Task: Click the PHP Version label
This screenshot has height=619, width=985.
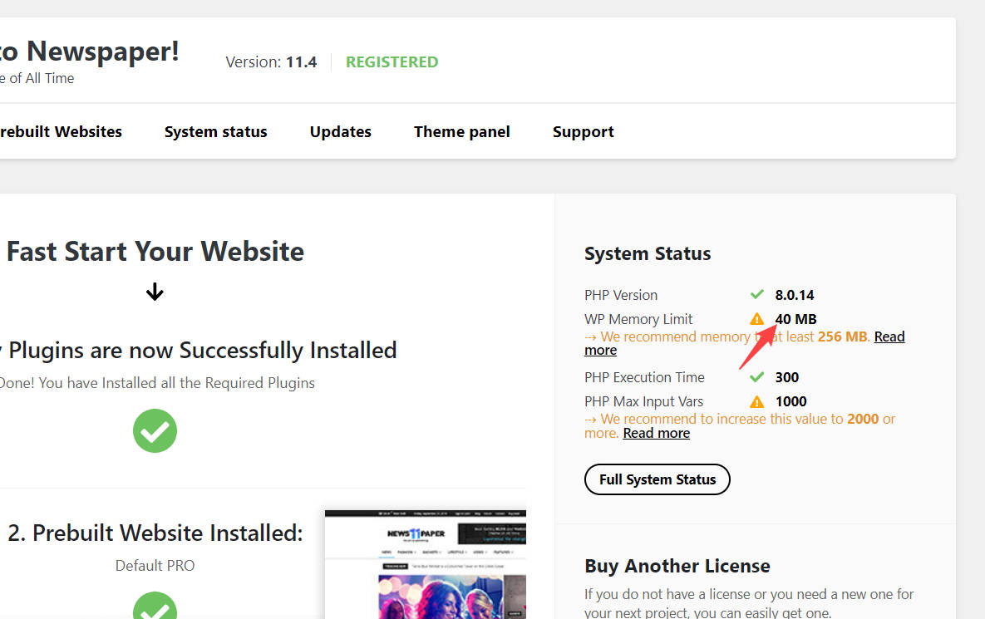Action: pos(621,295)
